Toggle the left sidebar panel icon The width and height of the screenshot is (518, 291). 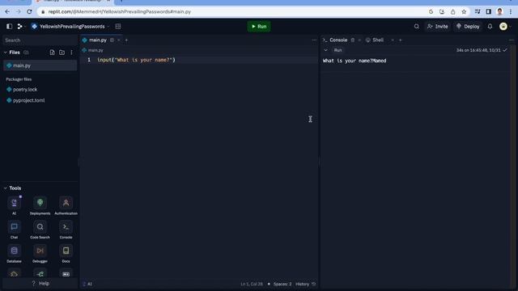point(9,27)
